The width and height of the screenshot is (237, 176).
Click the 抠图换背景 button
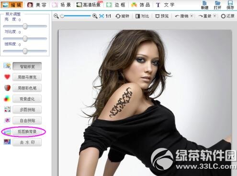[27, 132]
